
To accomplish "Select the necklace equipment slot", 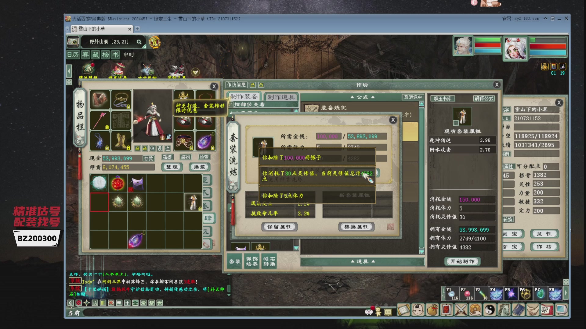I will pyautogui.click(x=121, y=99).
